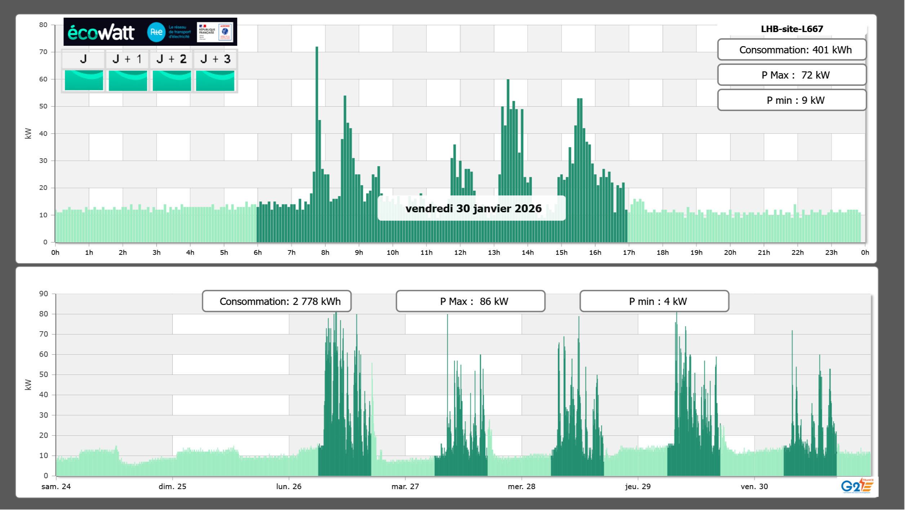Click the LHB-site-L667 site title
The image size is (905, 510).
(792, 29)
